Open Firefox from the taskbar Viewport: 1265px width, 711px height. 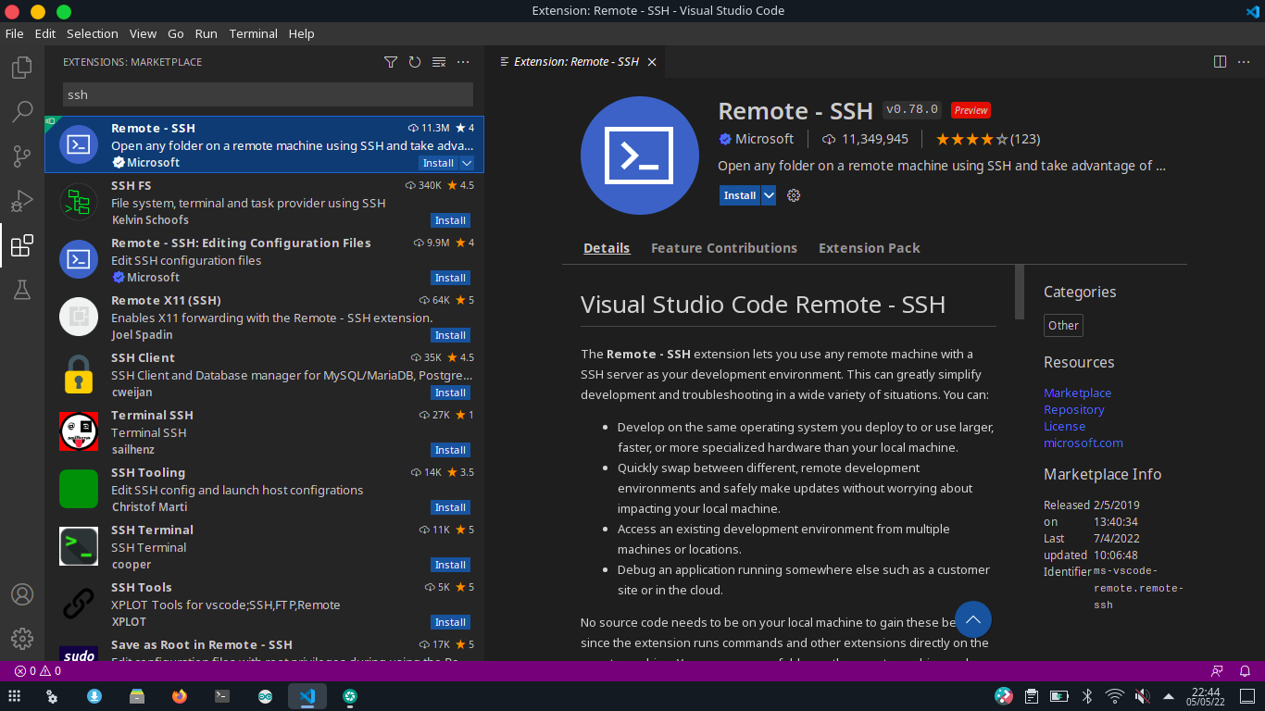[179, 696]
